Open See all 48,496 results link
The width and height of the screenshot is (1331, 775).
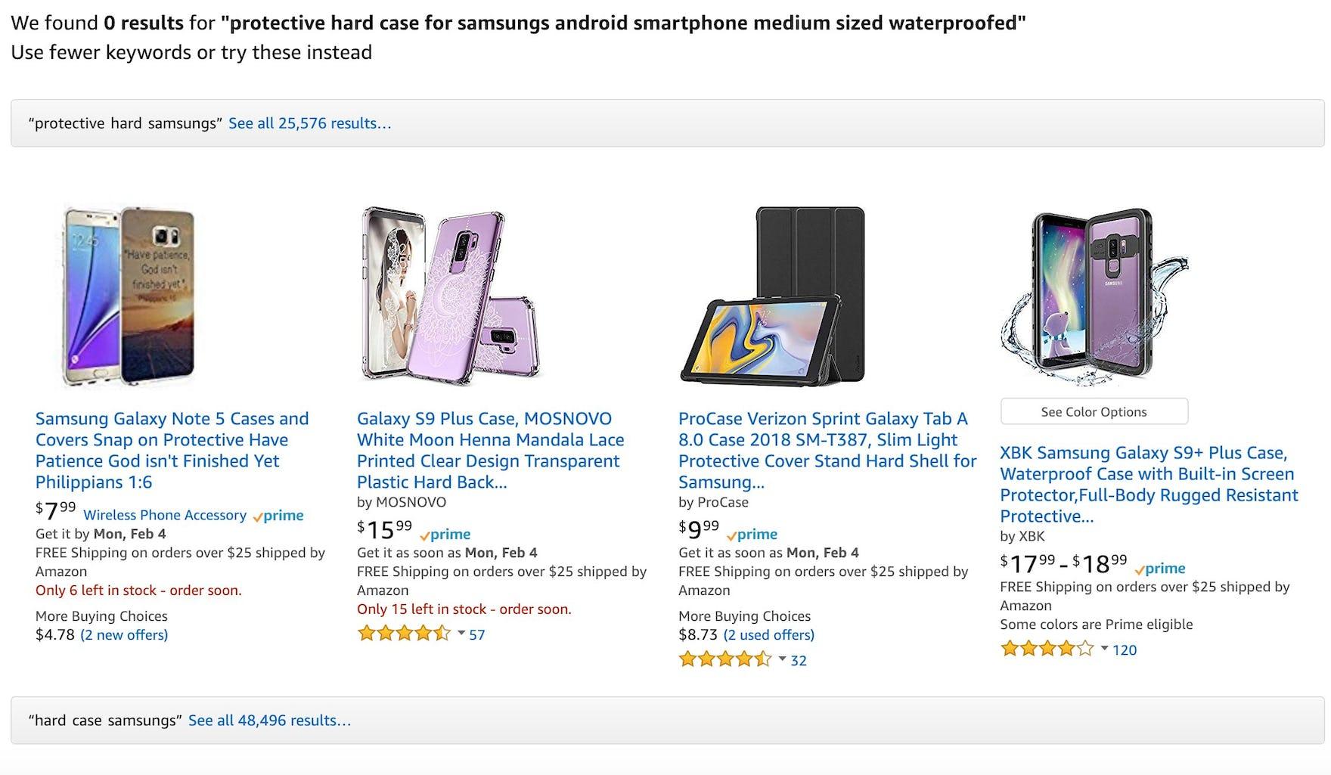pos(270,721)
